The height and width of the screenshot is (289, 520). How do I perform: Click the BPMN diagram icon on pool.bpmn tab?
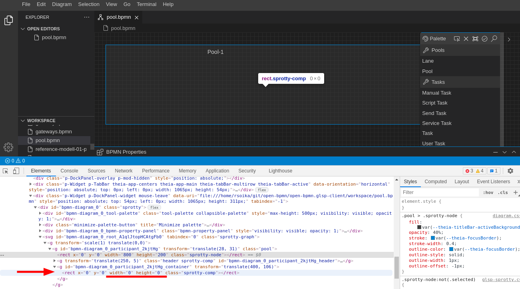(x=100, y=17)
